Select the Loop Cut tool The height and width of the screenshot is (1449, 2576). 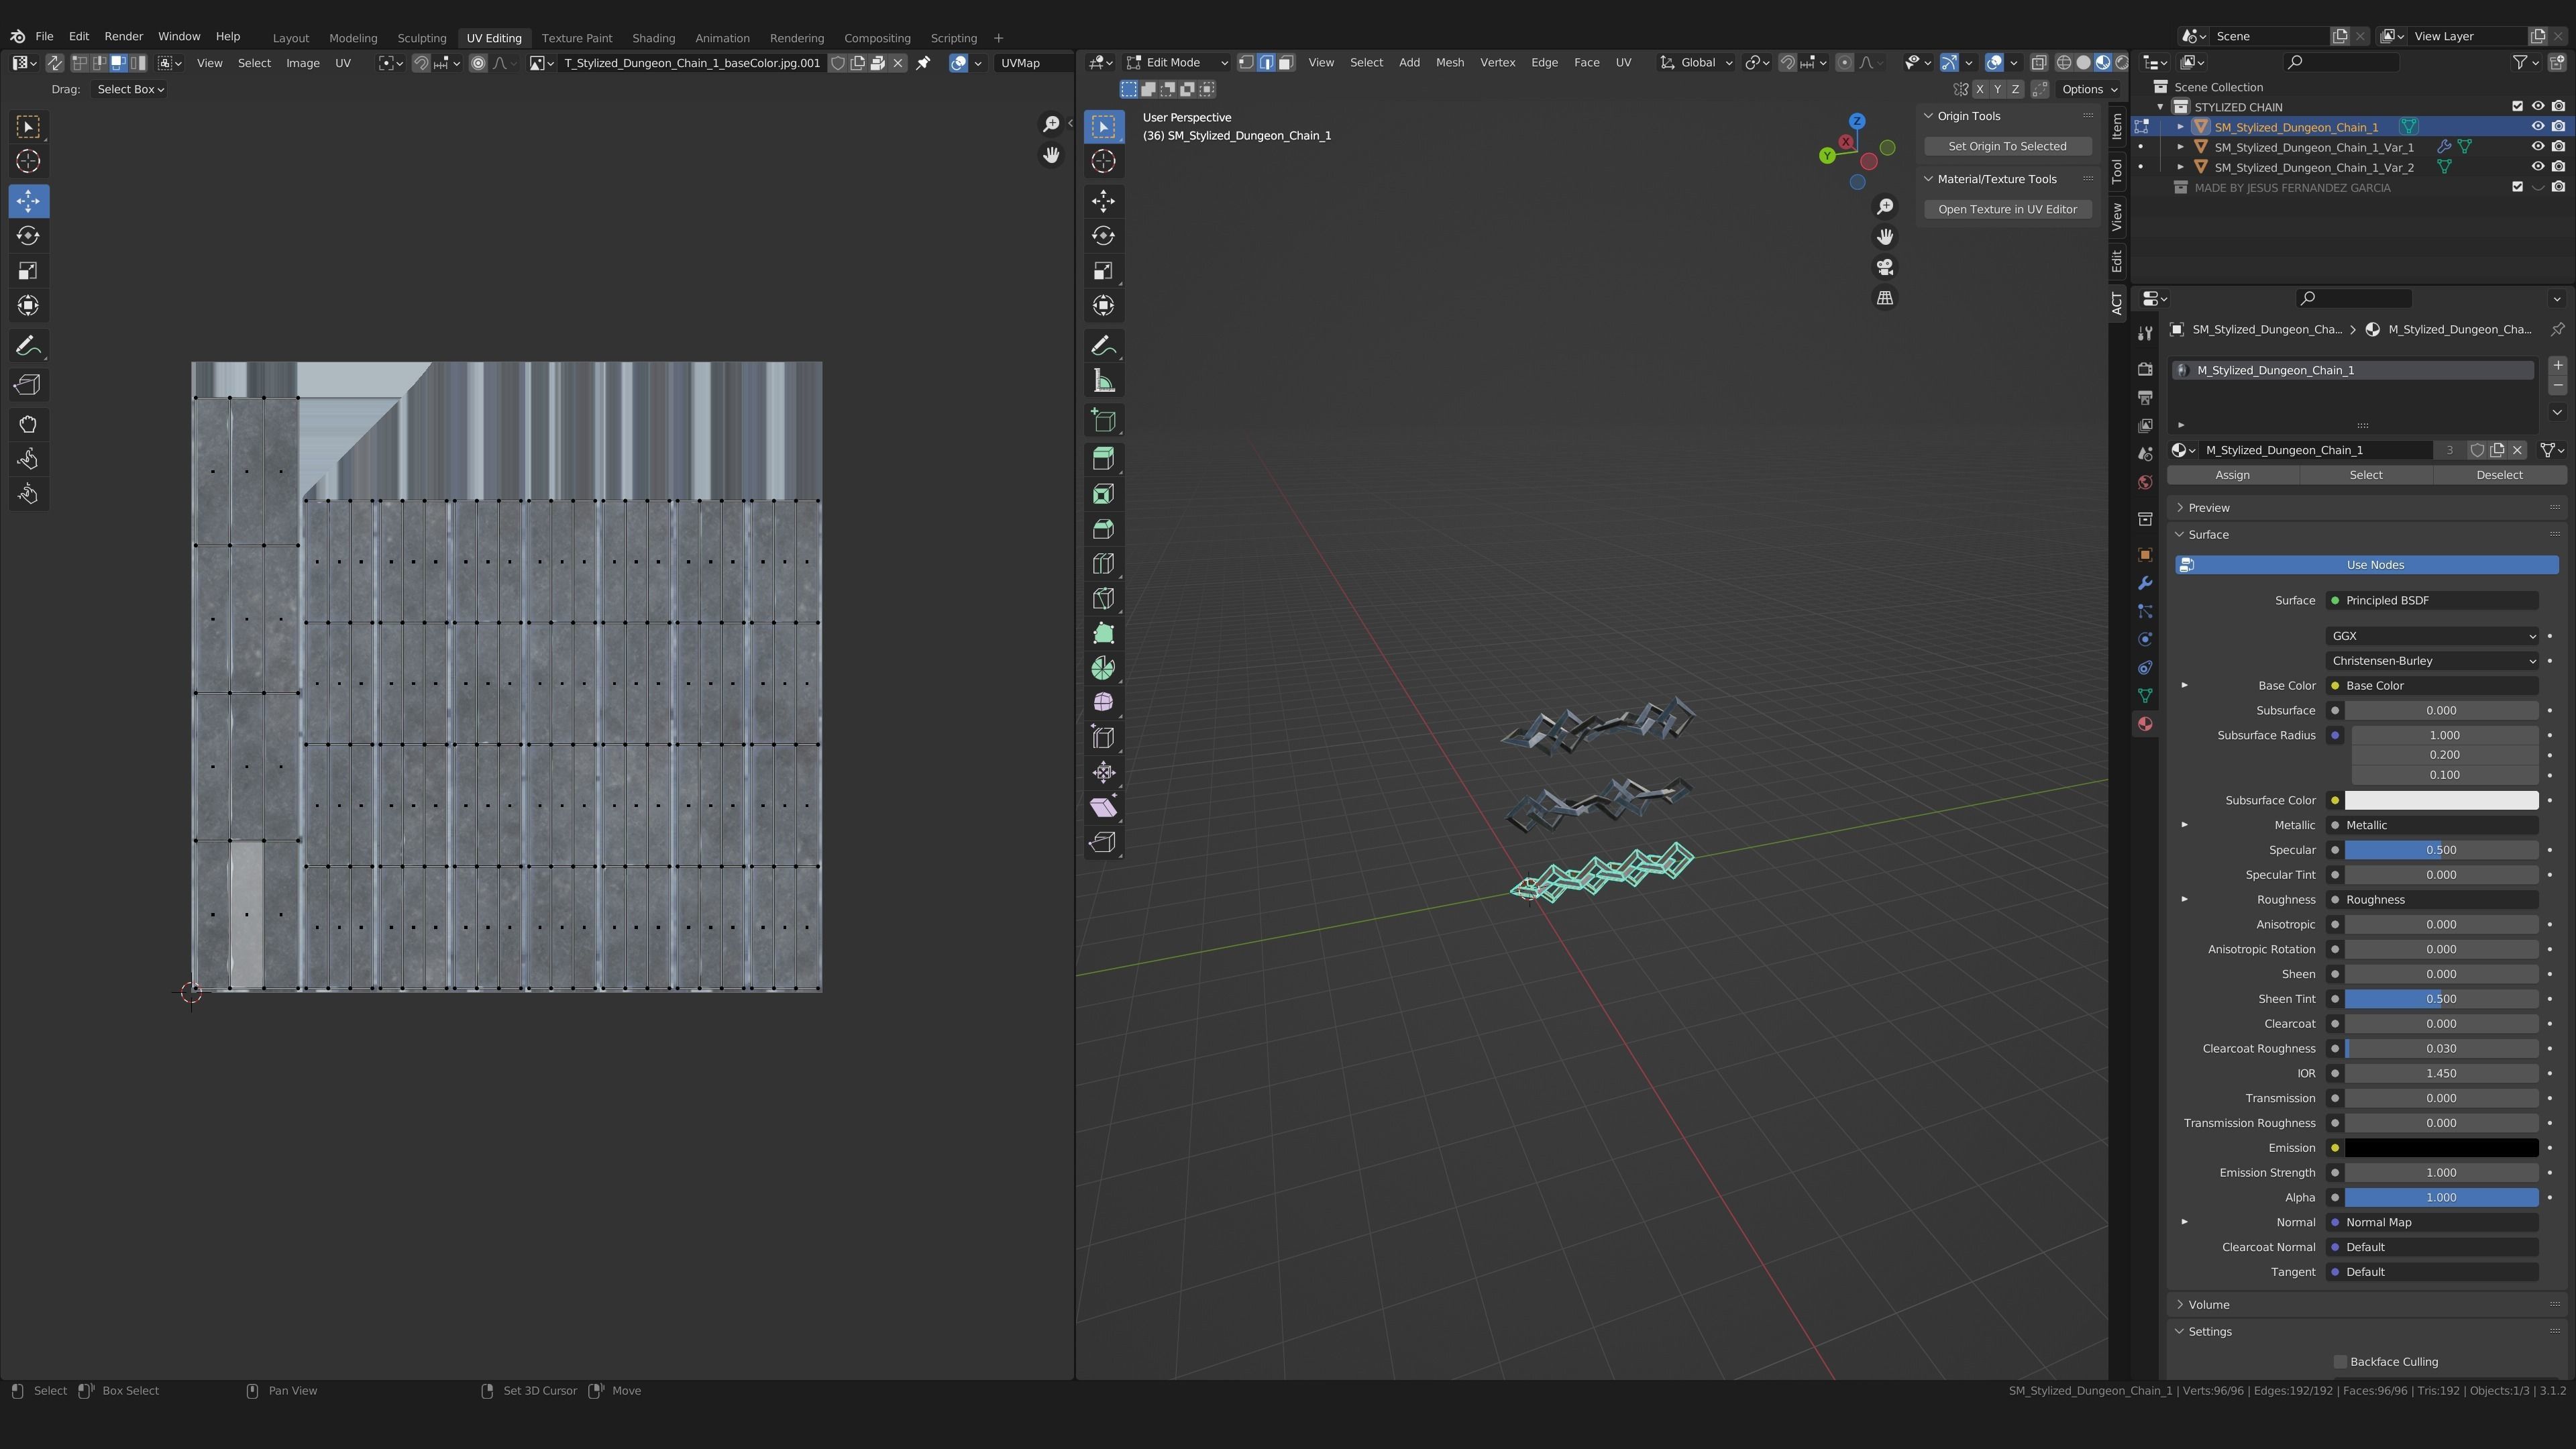tap(1103, 564)
